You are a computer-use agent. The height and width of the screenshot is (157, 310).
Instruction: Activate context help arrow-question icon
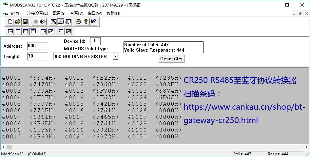tap(93, 22)
